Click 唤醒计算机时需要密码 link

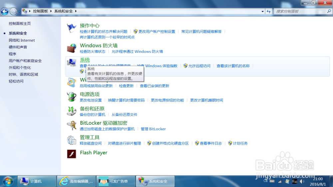click(126, 100)
